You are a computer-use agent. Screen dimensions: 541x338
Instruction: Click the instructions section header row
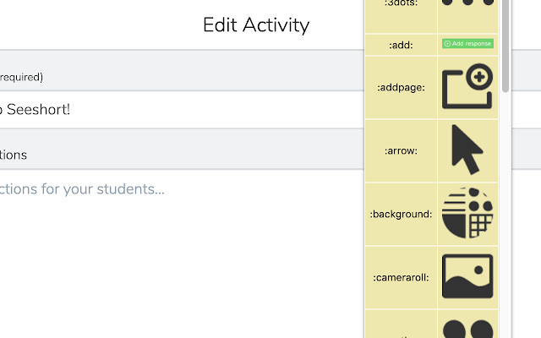click(x=169, y=155)
